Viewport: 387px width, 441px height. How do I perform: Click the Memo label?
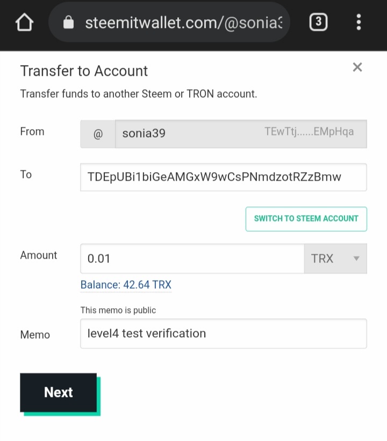point(35,335)
